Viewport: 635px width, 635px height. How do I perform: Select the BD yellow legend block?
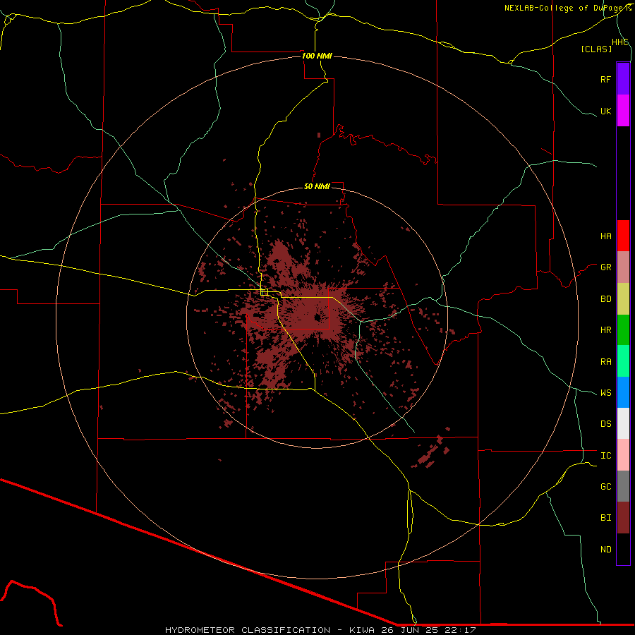[x=623, y=299]
